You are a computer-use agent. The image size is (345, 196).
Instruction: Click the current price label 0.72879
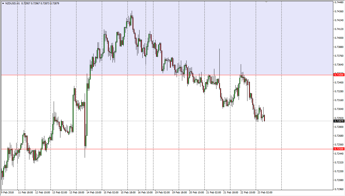click(339, 121)
